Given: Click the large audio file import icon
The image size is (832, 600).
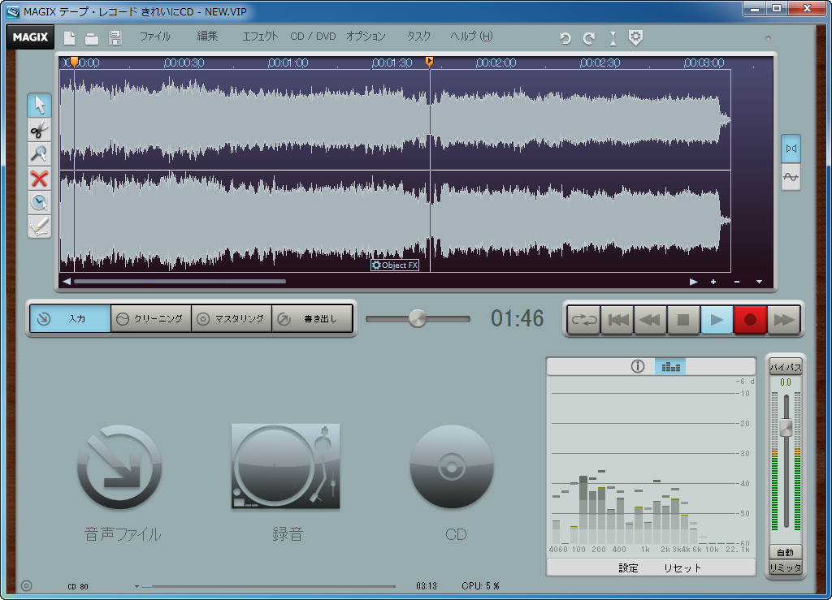Looking at the screenshot, I should tap(120, 467).
